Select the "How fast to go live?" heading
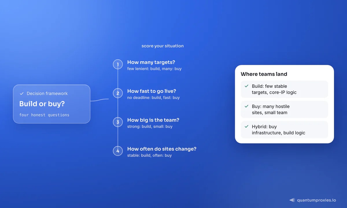Viewport: 347px width, 208px height. 152,91
